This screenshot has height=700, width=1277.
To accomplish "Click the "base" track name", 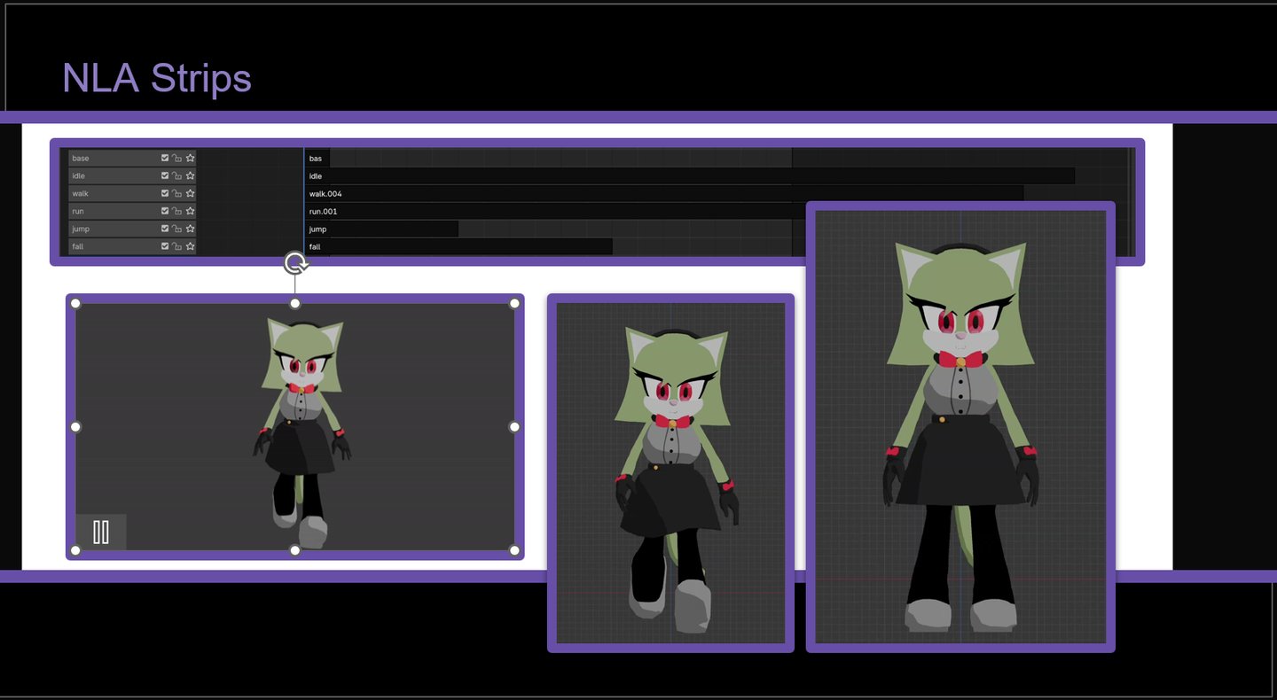I will (x=81, y=159).
